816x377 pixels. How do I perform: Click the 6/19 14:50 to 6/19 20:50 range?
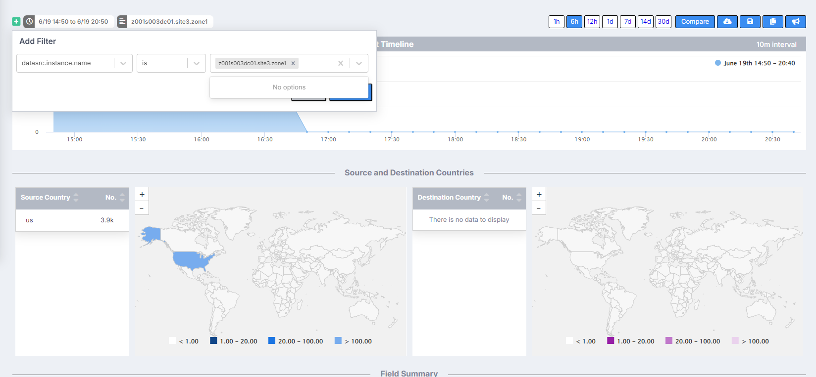pos(73,22)
